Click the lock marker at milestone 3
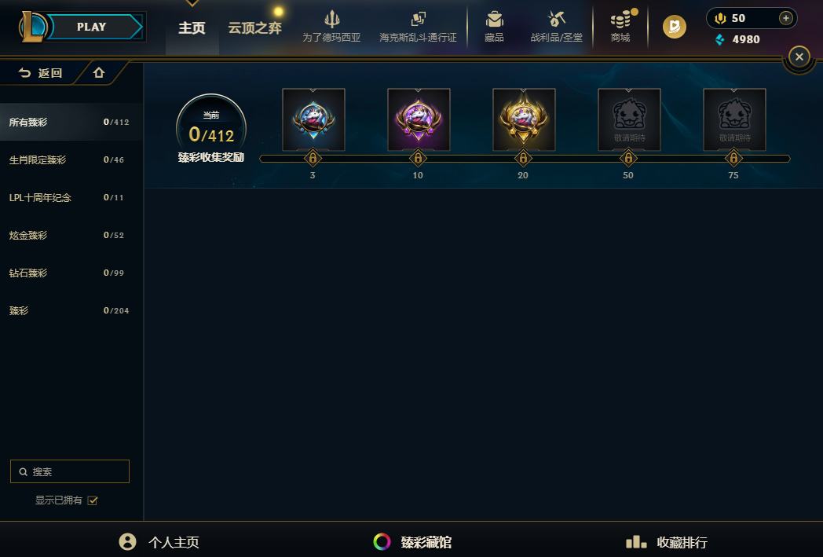 [x=313, y=158]
